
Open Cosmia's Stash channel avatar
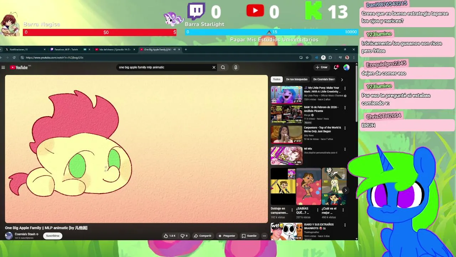[x=9, y=236]
